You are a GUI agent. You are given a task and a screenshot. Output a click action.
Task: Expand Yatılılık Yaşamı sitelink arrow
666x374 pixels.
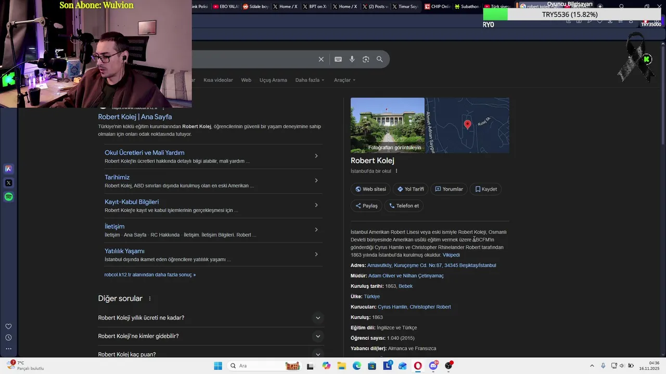[316, 254]
